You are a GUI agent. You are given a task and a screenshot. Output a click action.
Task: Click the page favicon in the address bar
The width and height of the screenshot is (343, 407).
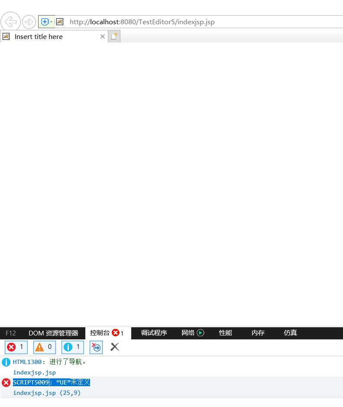60,22
